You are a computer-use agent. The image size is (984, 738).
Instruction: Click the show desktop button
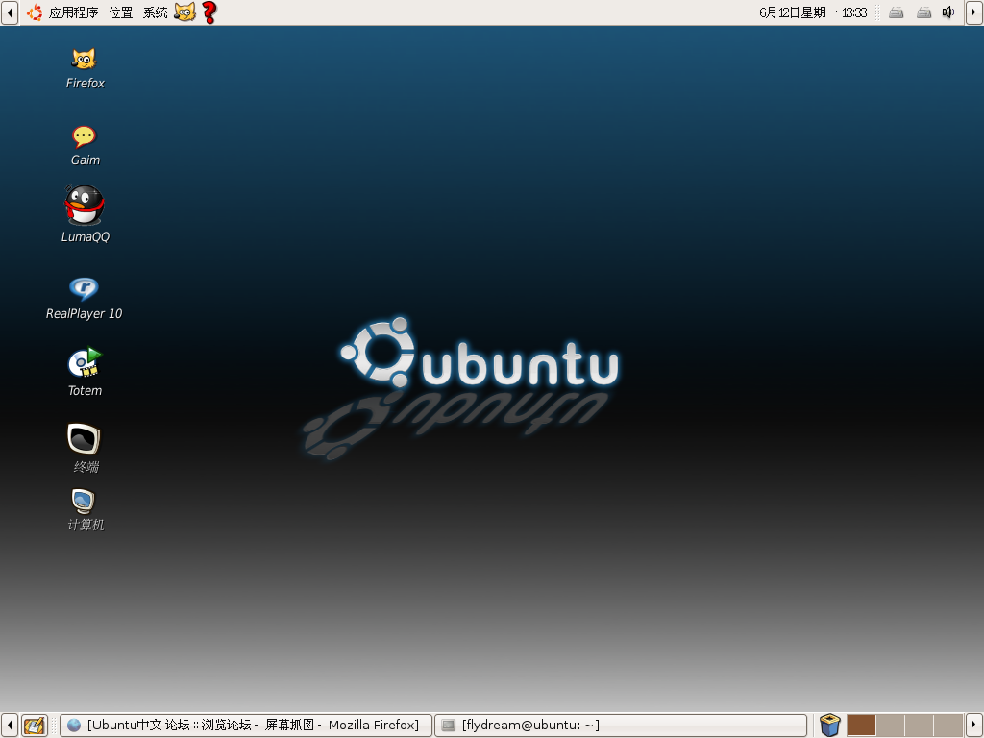click(x=35, y=726)
